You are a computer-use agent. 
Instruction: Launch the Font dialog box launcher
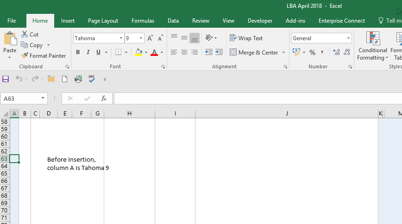click(163, 67)
